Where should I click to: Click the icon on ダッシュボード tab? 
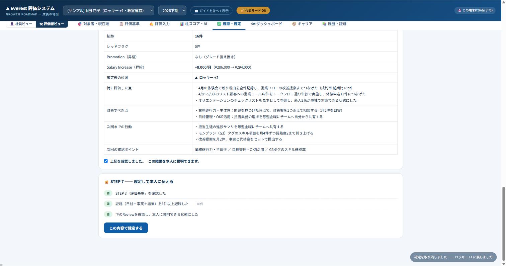tap(253, 24)
